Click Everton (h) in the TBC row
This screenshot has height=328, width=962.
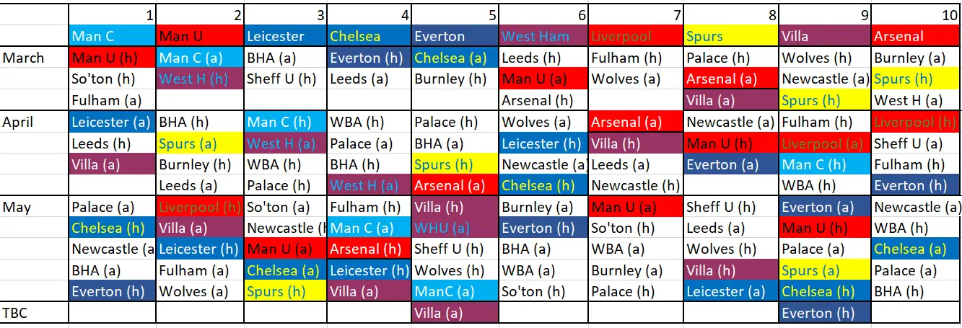tap(824, 313)
